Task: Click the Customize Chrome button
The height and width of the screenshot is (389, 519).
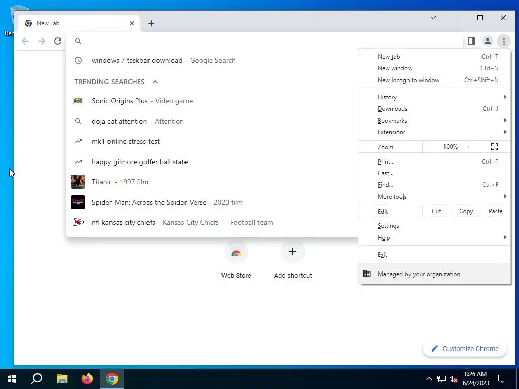Action: (465, 348)
